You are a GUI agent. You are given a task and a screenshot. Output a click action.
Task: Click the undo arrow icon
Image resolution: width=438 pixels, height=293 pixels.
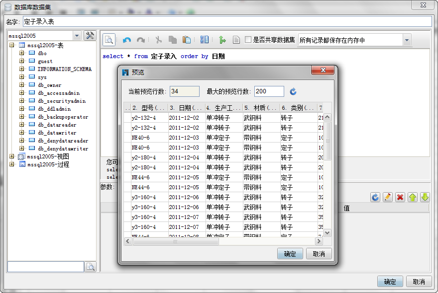(127, 40)
